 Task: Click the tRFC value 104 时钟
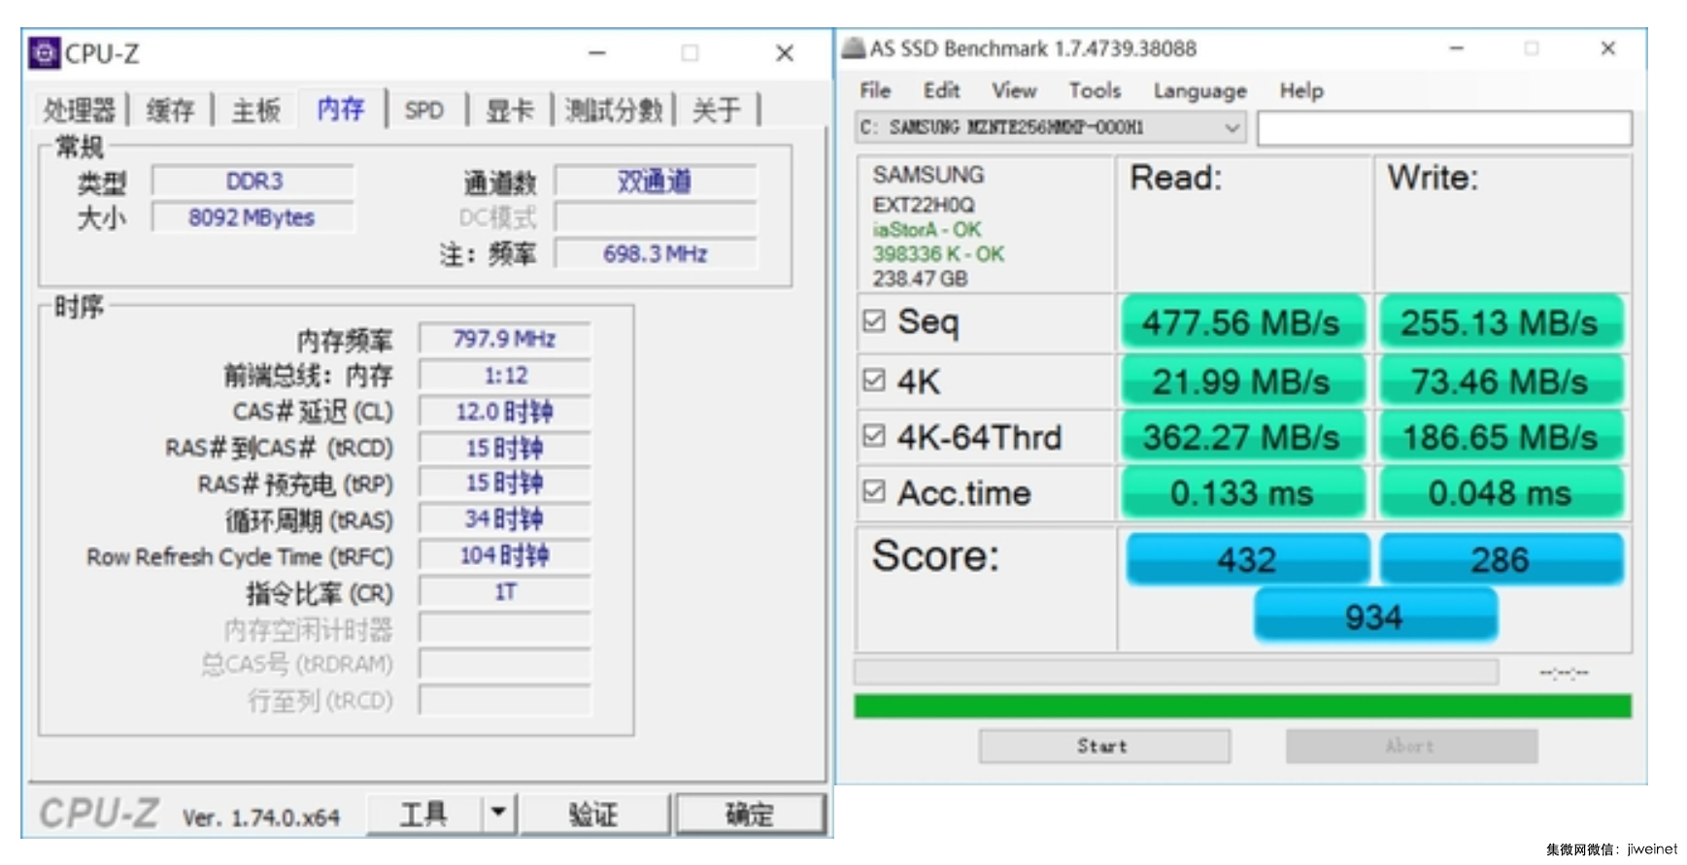(x=504, y=555)
